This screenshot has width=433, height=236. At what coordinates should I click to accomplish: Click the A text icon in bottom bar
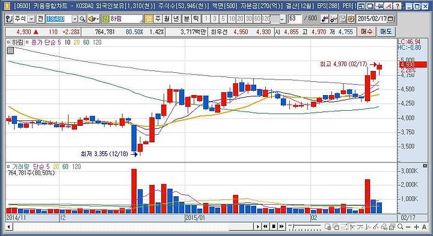424,227
